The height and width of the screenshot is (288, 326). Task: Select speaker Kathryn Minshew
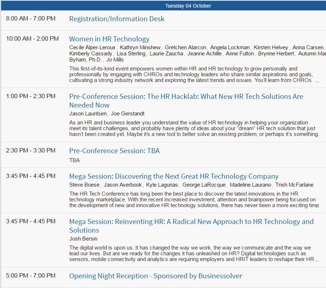[140, 47]
